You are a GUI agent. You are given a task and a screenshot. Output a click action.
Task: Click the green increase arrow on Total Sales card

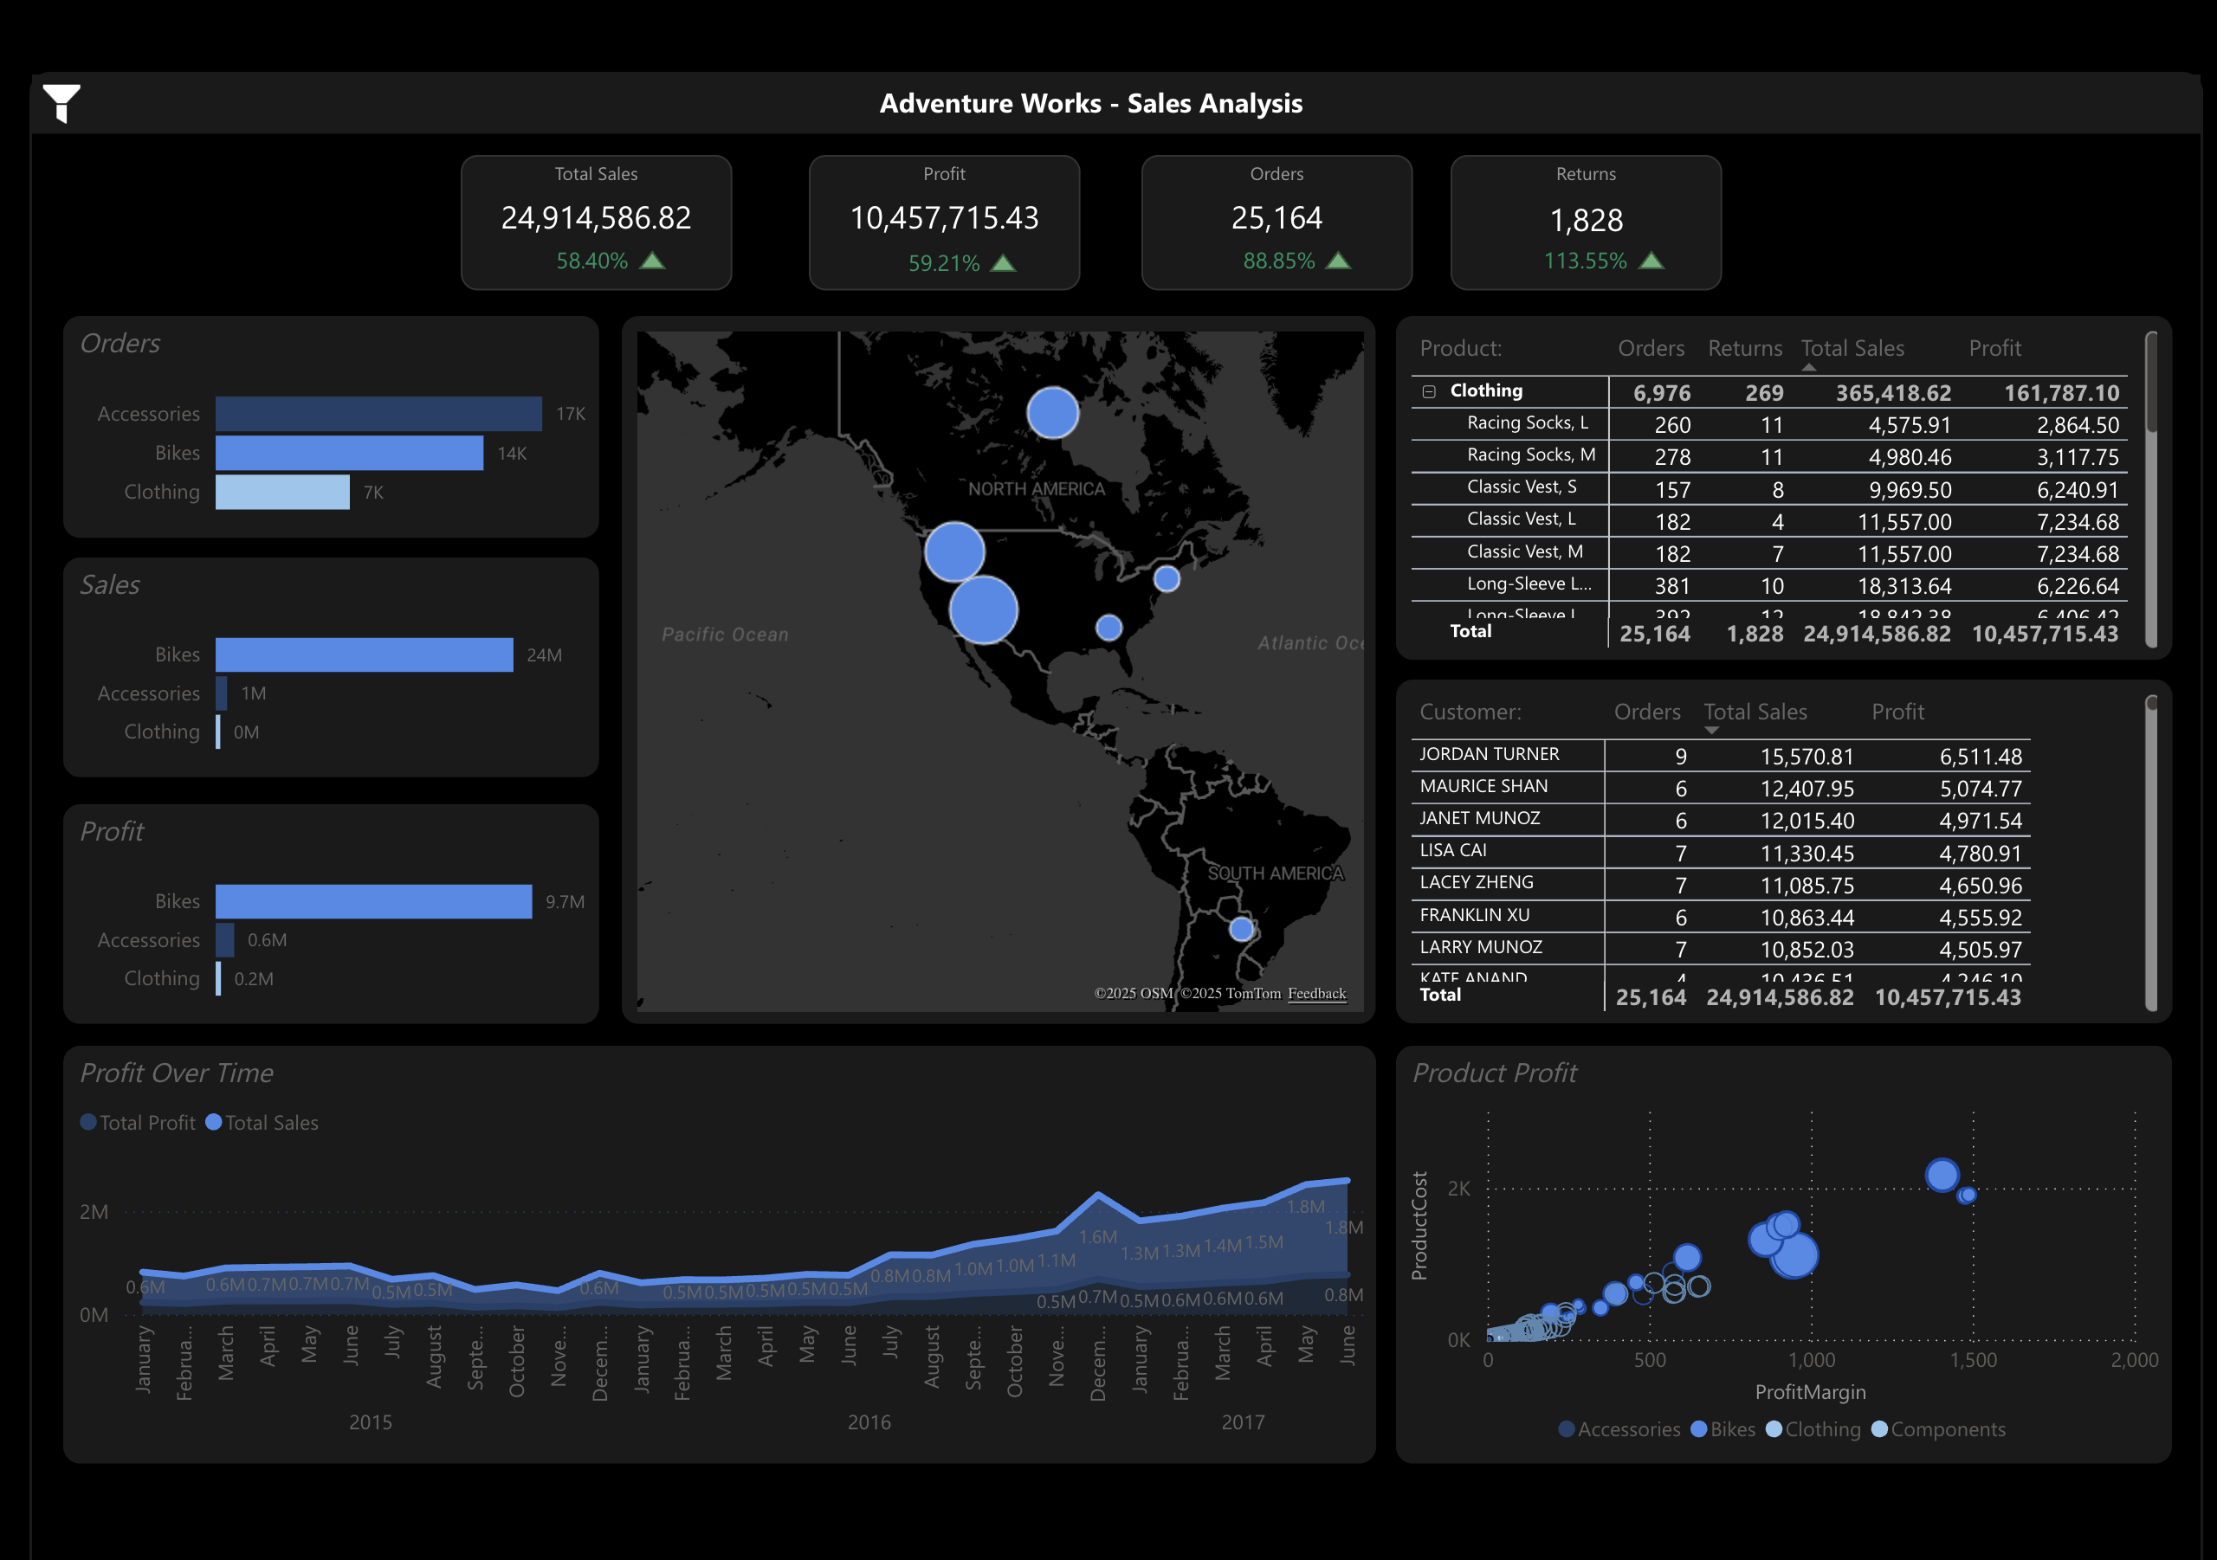coord(653,261)
